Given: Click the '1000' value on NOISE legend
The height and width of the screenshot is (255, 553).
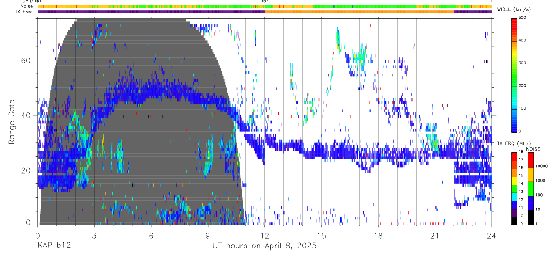Looking at the screenshot, I should point(541,180).
